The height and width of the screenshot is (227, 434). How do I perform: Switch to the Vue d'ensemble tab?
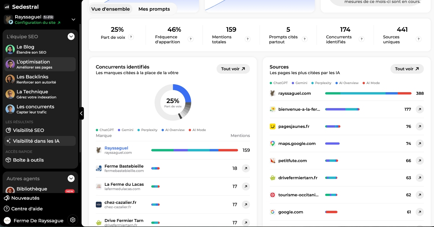111,9
